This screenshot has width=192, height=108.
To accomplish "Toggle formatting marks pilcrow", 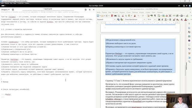I will click(155, 16).
